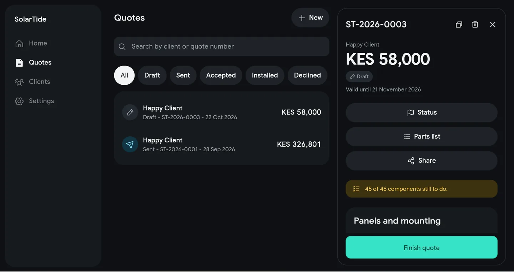Click the KES 58,000 total in the details panel
Image resolution: width=514 pixels, height=272 pixels.
pos(388,59)
